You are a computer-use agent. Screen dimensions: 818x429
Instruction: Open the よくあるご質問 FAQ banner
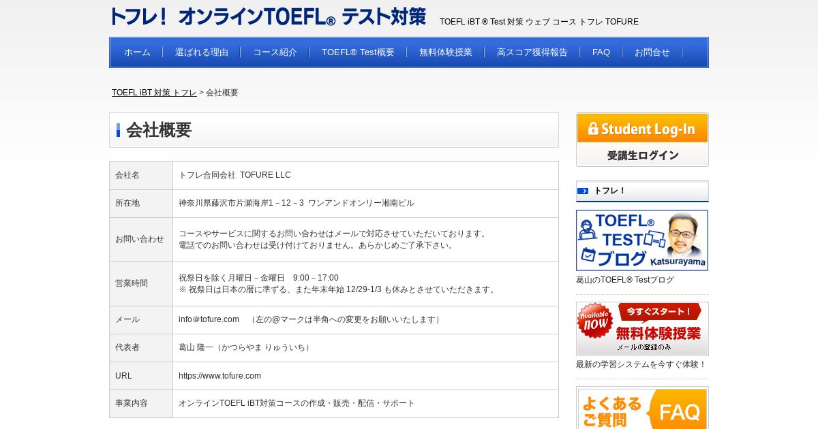coord(642,408)
